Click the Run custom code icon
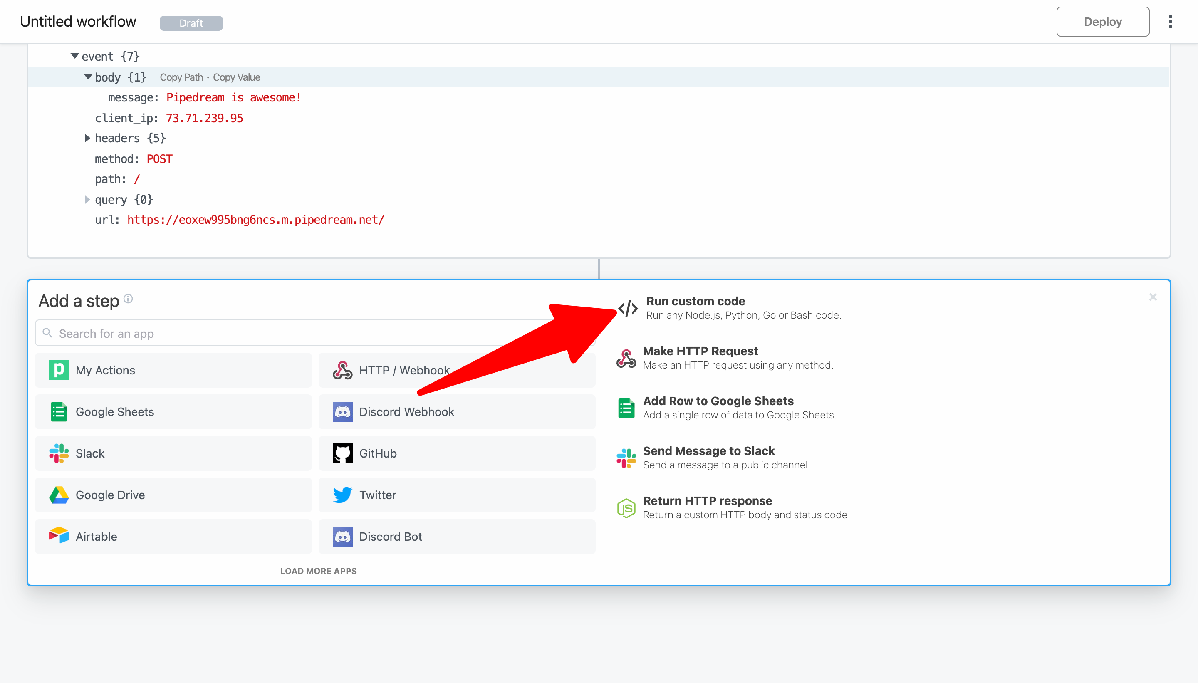 [x=627, y=309]
